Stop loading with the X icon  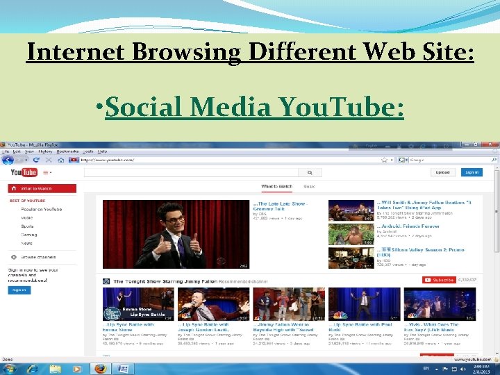pyautogui.click(x=49, y=160)
